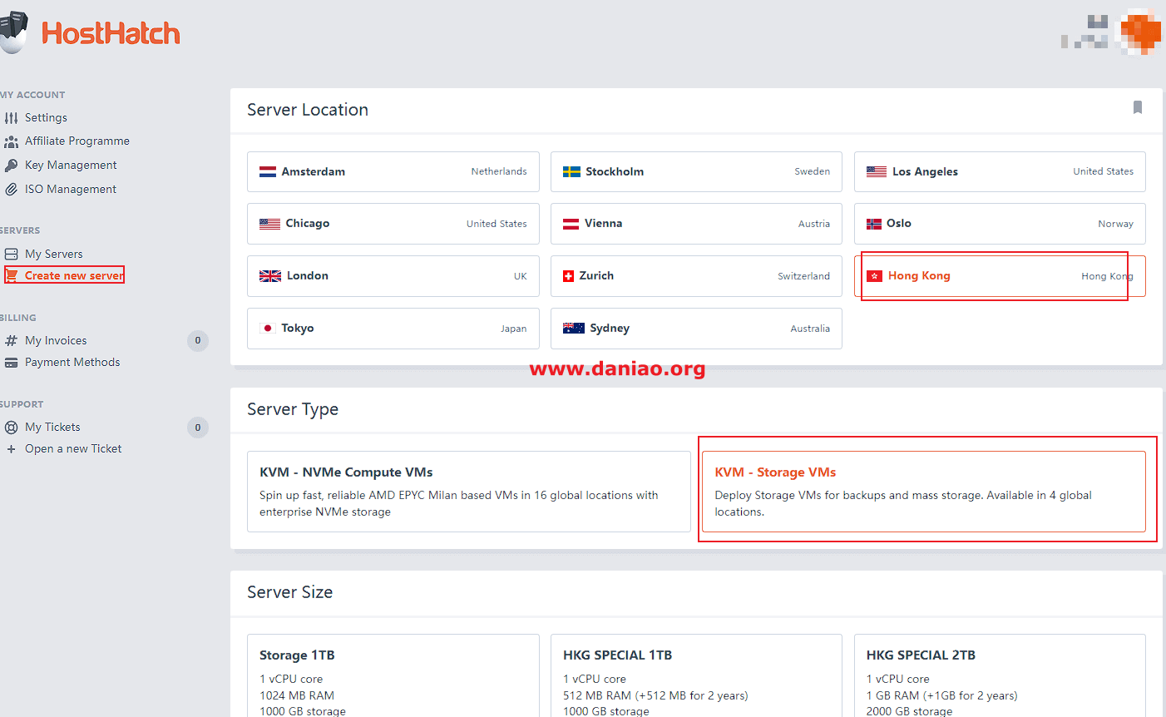Click the HostHatch logo
The height and width of the screenshot is (717, 1166).
coord(90,33)
